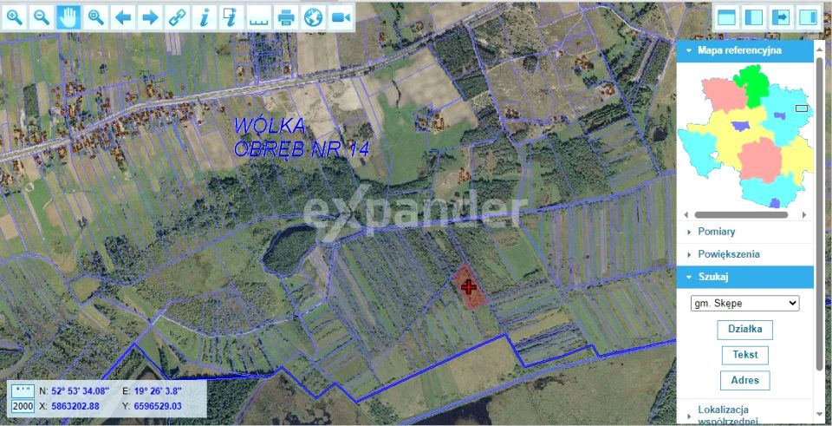This screenshot has width=832, height=426.
Task: Click the Adres search button
Action: pyautogui.click(x=745, y=380)
